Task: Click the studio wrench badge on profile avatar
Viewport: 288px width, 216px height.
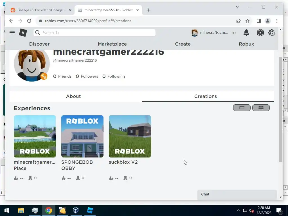Action: (44, 76)
